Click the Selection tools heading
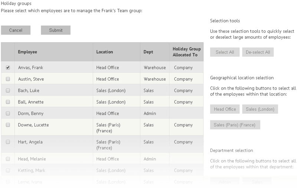The width and height of the screenshot is (297, 188). 225,21
